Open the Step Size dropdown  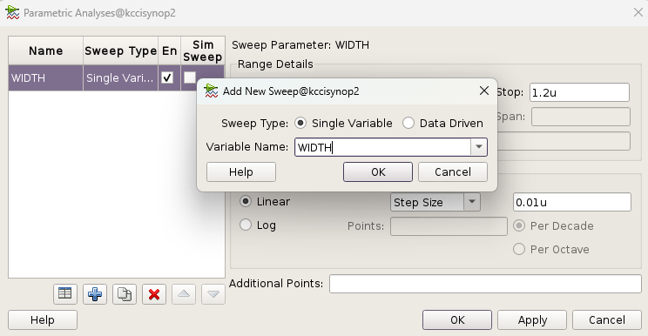click(435, 202)
